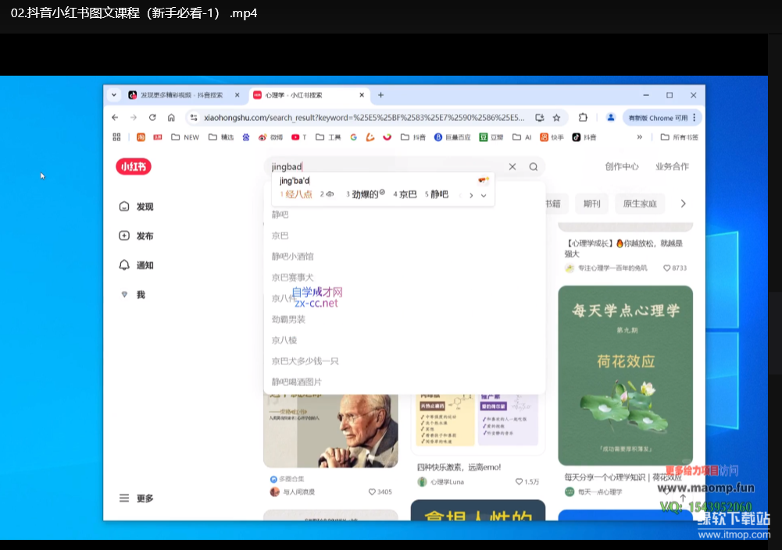The width and height of the screenshot is (782, 550).
Task: Open the Chrome tab search dropdown arrow
Action: pyautogui.click(x=114, y=95)
